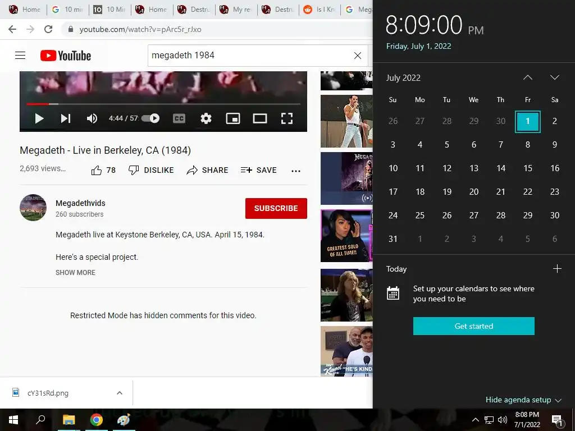The image size is (575, 431).
Task: Open Chrome from the taskbar
Action: tap(97, 420)
